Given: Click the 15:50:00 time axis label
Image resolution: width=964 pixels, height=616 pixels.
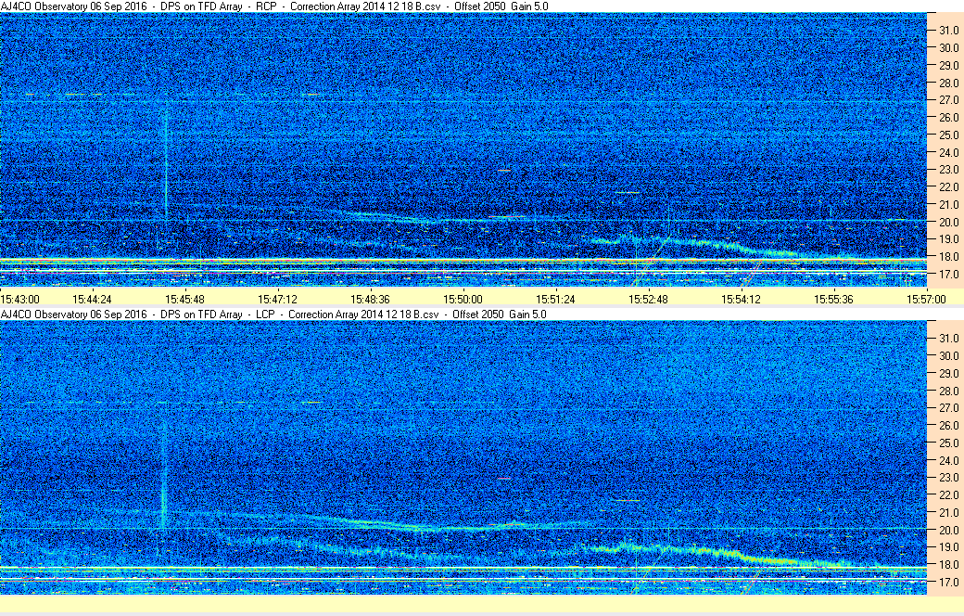Looking at the screenshot, I should coord(463,299).
